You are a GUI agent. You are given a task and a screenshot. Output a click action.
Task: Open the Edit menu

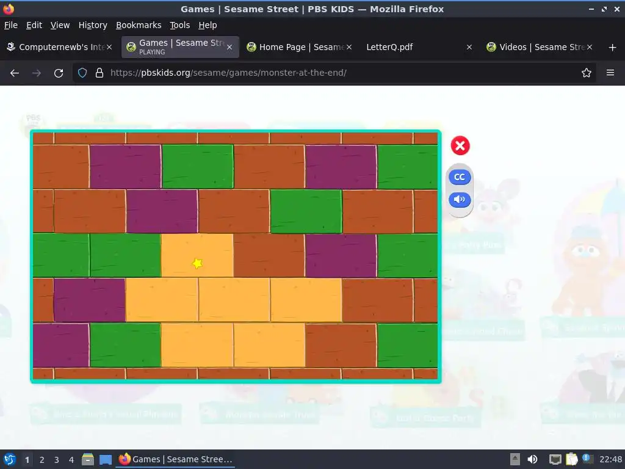click(x=34, y=25)
